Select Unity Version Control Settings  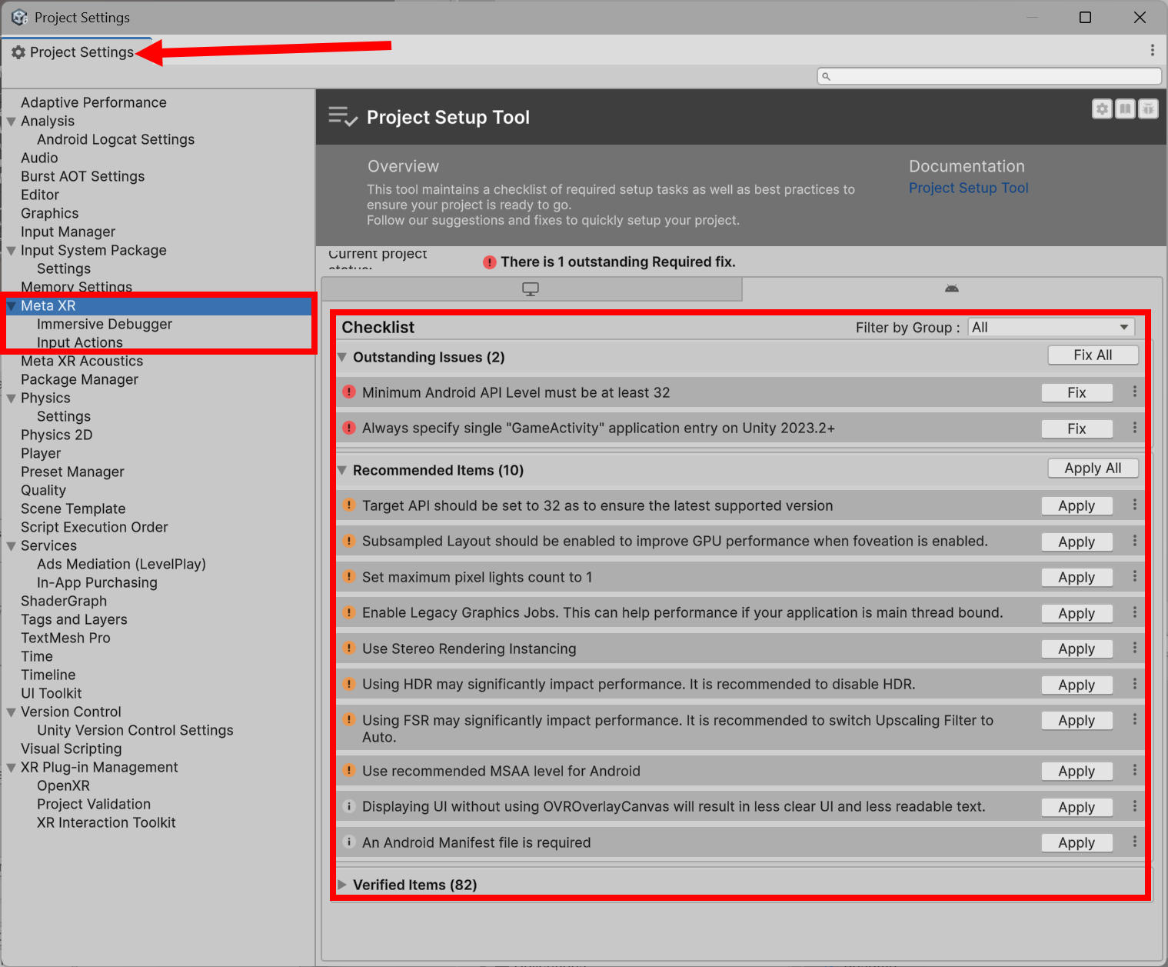tap(135, 730)
